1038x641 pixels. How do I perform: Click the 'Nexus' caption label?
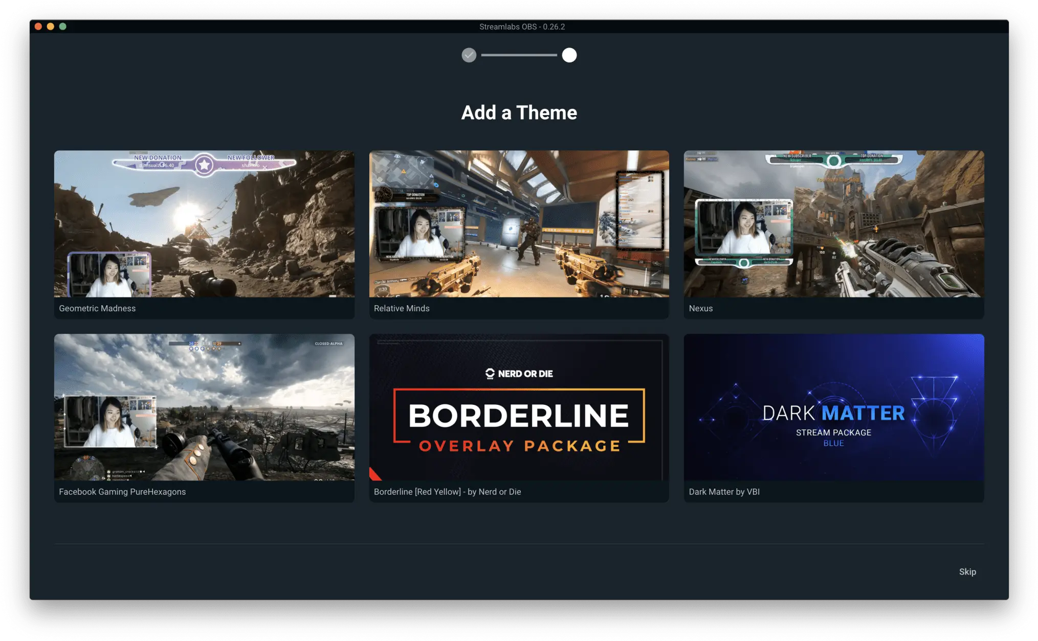(x=700, y=308)
